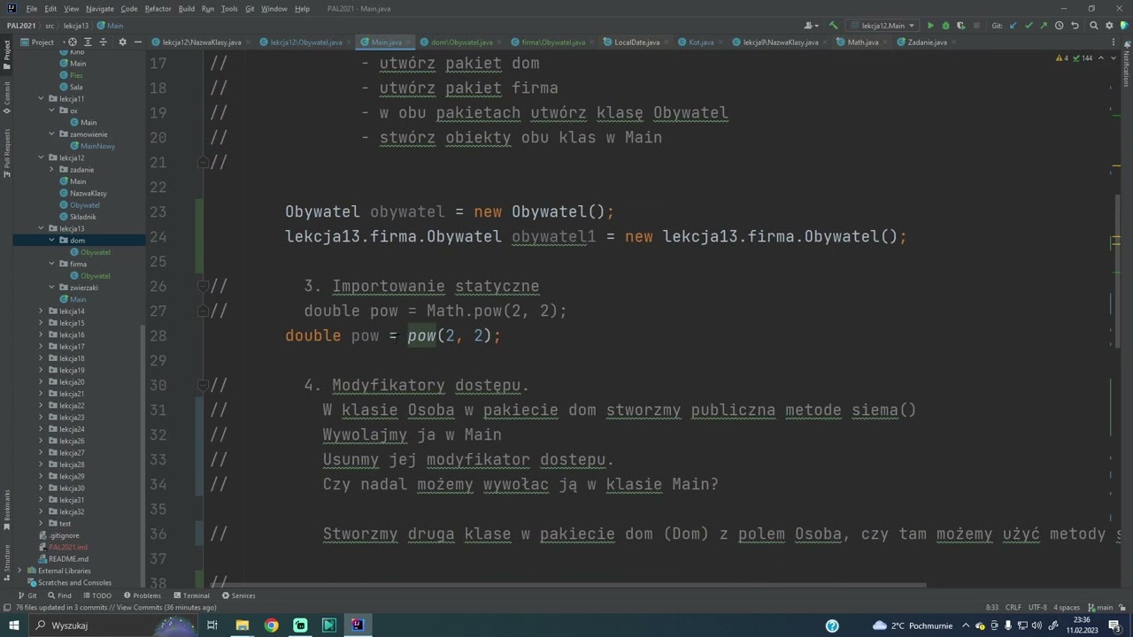The height and width of the screenshot is (637, 1133).
Task: Click the horizontal editor scrollbar
Action: (x=567, y=584)
